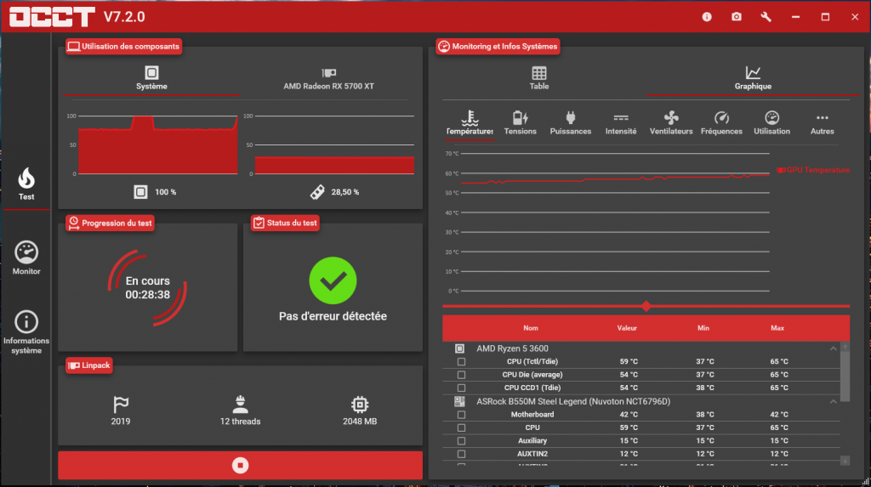Show Ventilateurs sensor category
Screen dimensions: 871x487
point(671,122)
